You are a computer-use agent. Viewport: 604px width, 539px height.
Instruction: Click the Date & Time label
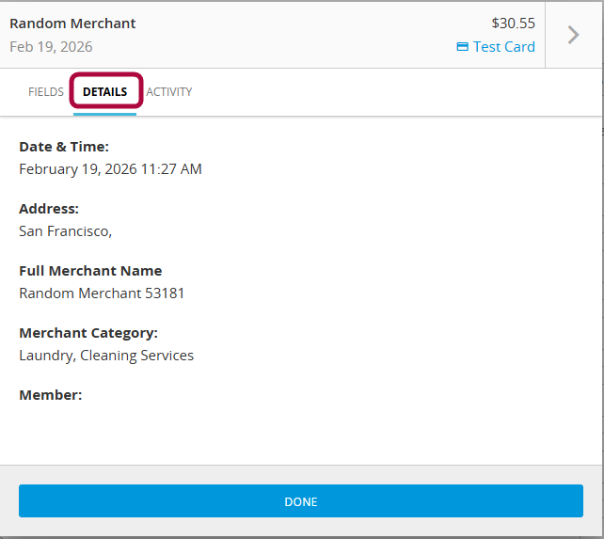(x=64, y=147)
